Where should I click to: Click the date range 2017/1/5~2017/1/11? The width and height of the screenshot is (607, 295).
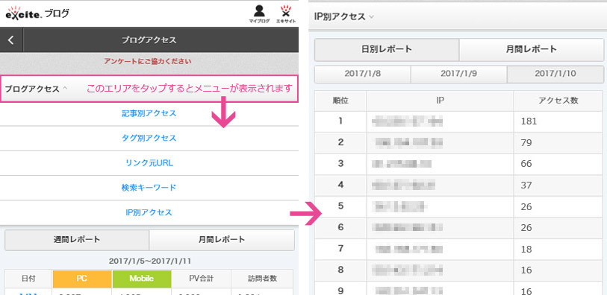[x=149, y=261]
